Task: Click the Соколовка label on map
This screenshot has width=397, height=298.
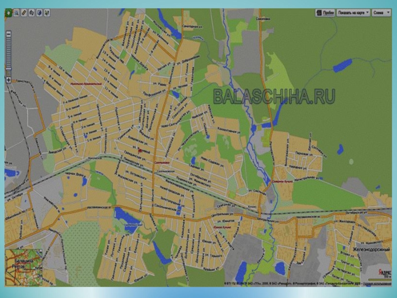Action: click(263, 19)
